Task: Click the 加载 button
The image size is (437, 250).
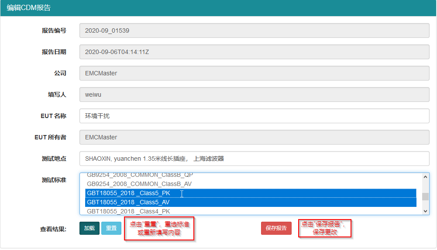Action: [x=89, y=228]
